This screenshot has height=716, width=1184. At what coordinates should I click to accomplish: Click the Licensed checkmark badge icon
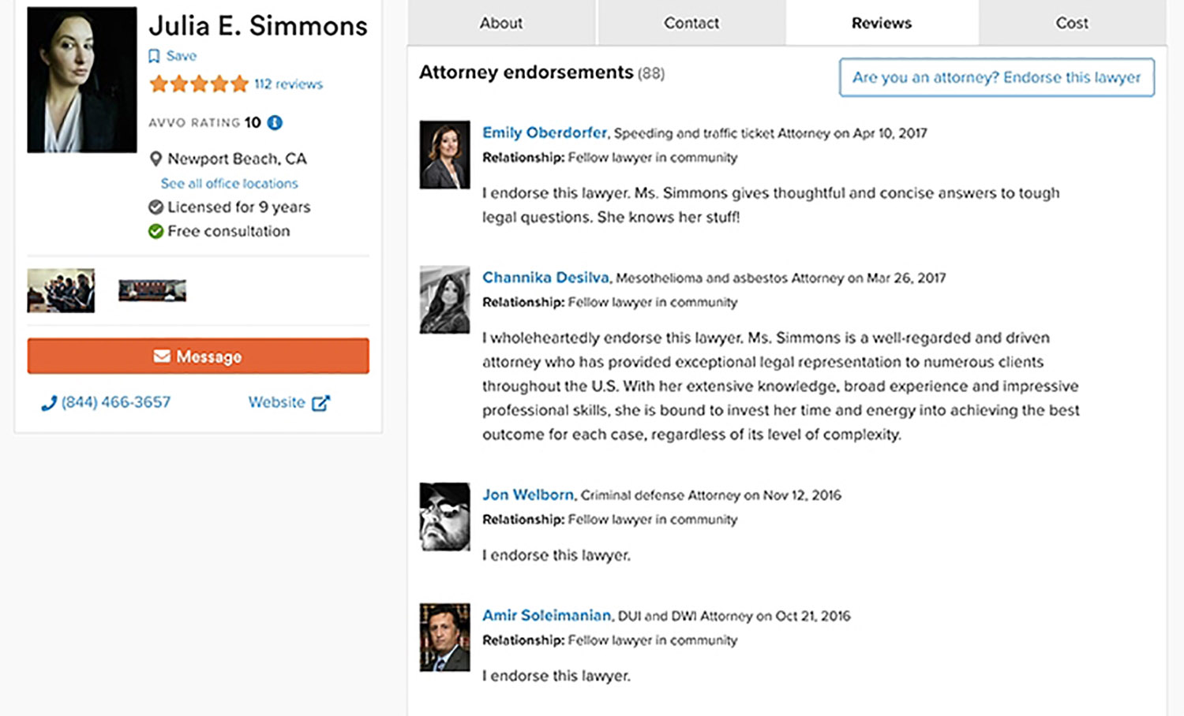pyautogui.click(x=155, y=207)
